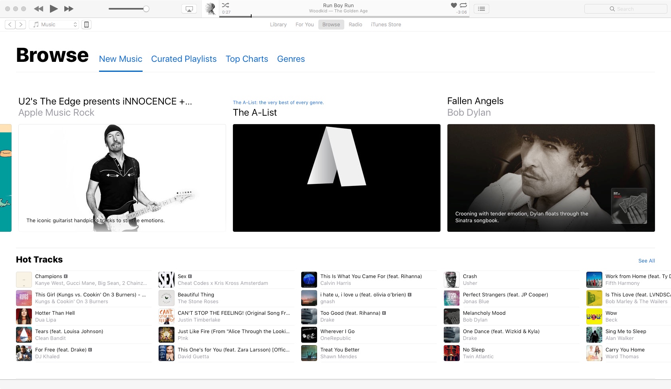Click Is This Love Bob Marley artwork
The image size is (671, 389).
[594, 298]
